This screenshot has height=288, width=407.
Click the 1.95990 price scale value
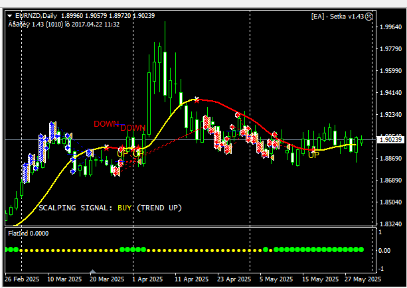pyautogui.click(x=390, y=71)
